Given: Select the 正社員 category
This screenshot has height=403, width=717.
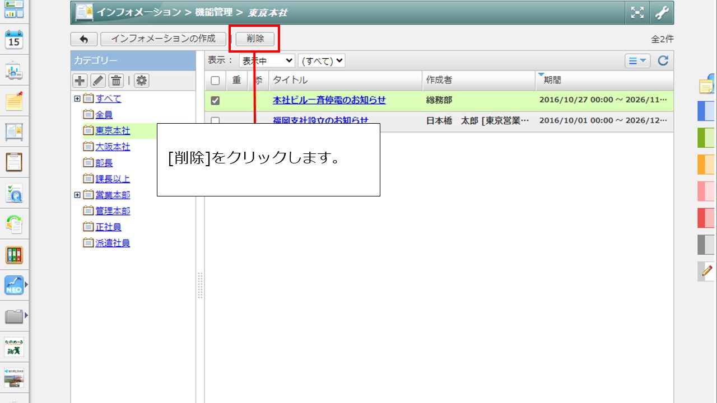Looking at the screenshot, I should (x=108, y=227).
